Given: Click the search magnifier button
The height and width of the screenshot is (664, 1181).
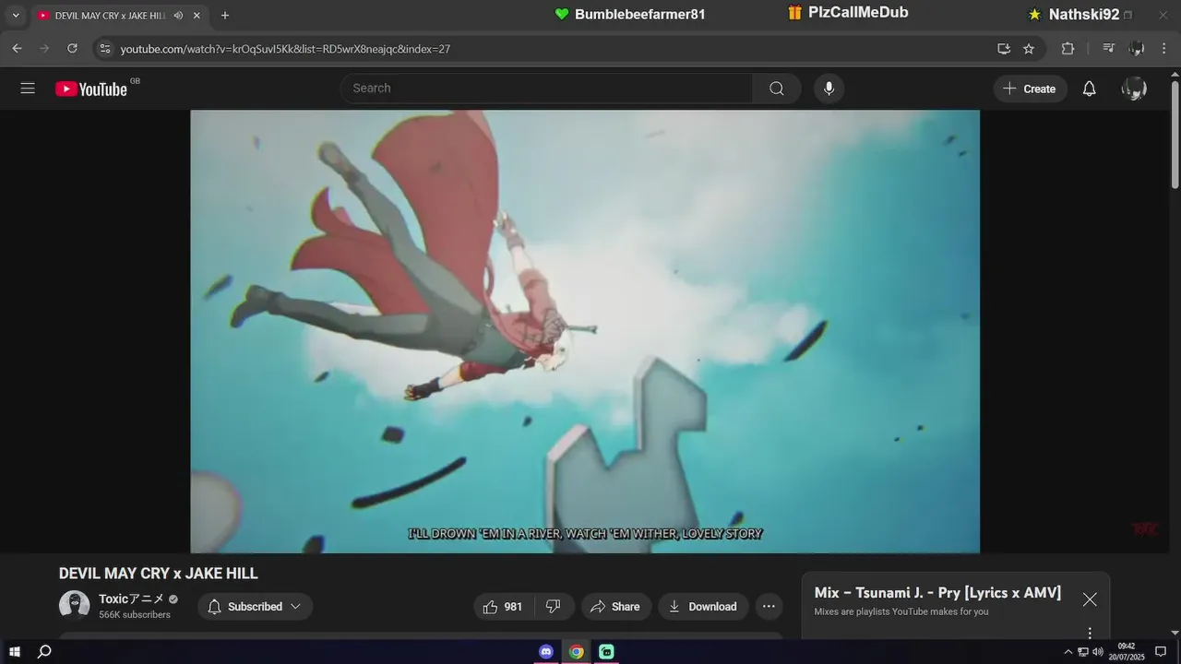Looking at the screenshot, I should pyautogui.click(x=777, y=89).
